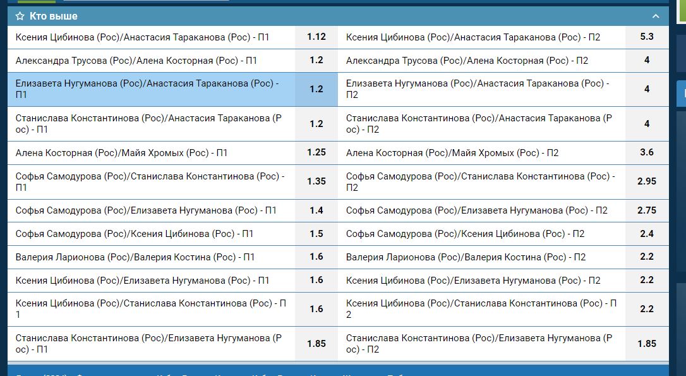Click the "Кто выше" section header title
The image size is (686, 376).
[54, 16]
